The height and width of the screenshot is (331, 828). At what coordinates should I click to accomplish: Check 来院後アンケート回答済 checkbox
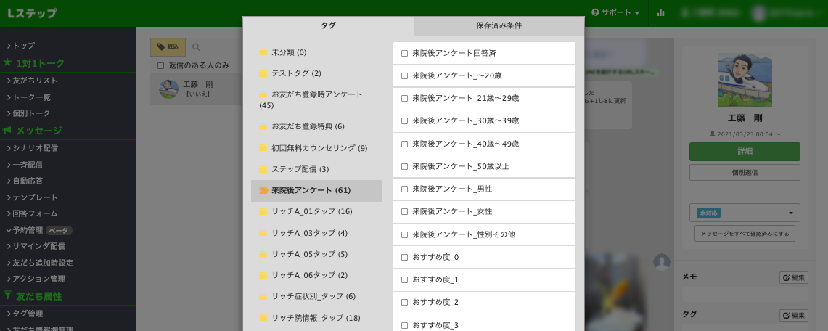click(404, 54)
